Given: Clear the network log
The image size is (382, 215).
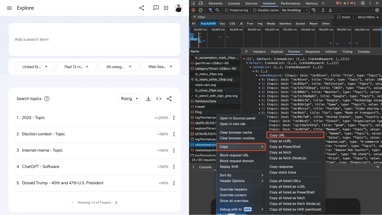Looking at the screenshot, I should point(201,10).
